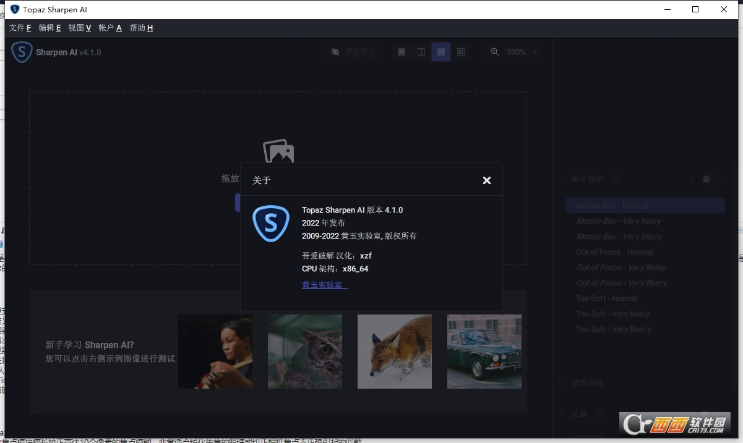Open the 100% zoom dropdown
This screenshot has height=443, width=743.
(x=522, y=52)
